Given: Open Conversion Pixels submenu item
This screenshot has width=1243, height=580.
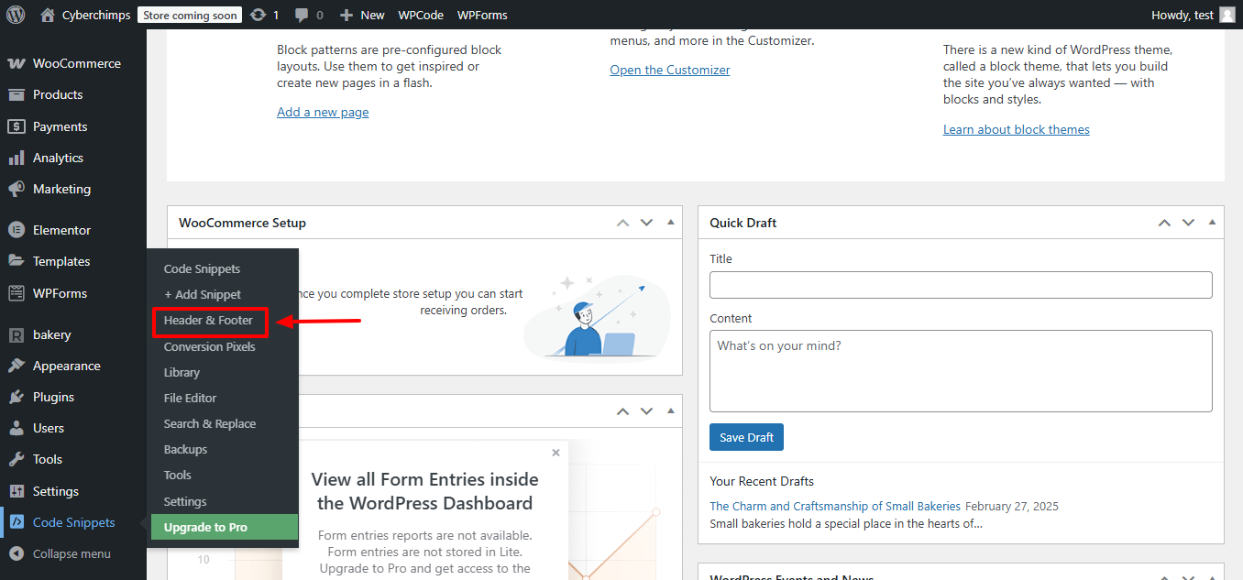Looking at the screenshot, I should tap(209, 346).
